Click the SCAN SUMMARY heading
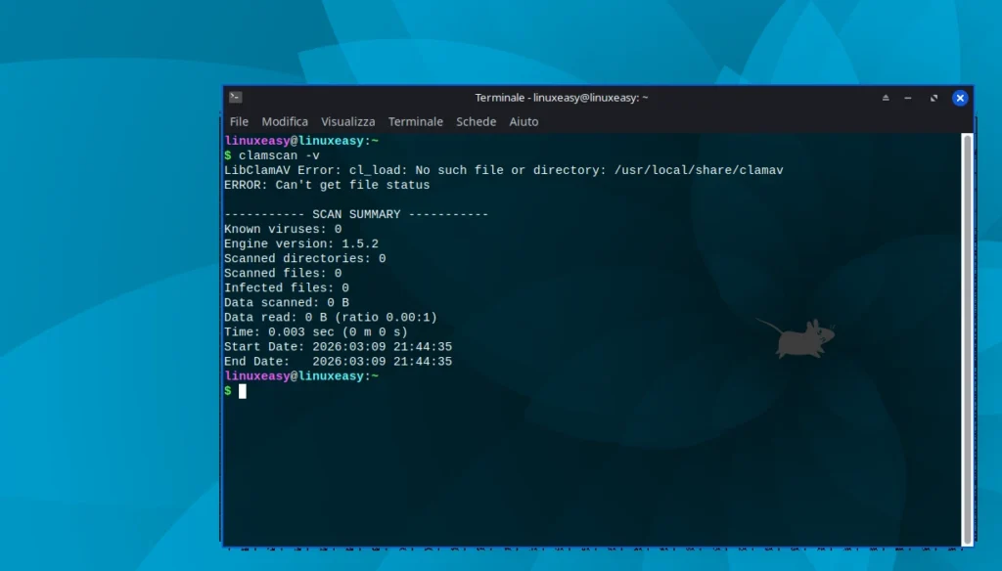 356,213
